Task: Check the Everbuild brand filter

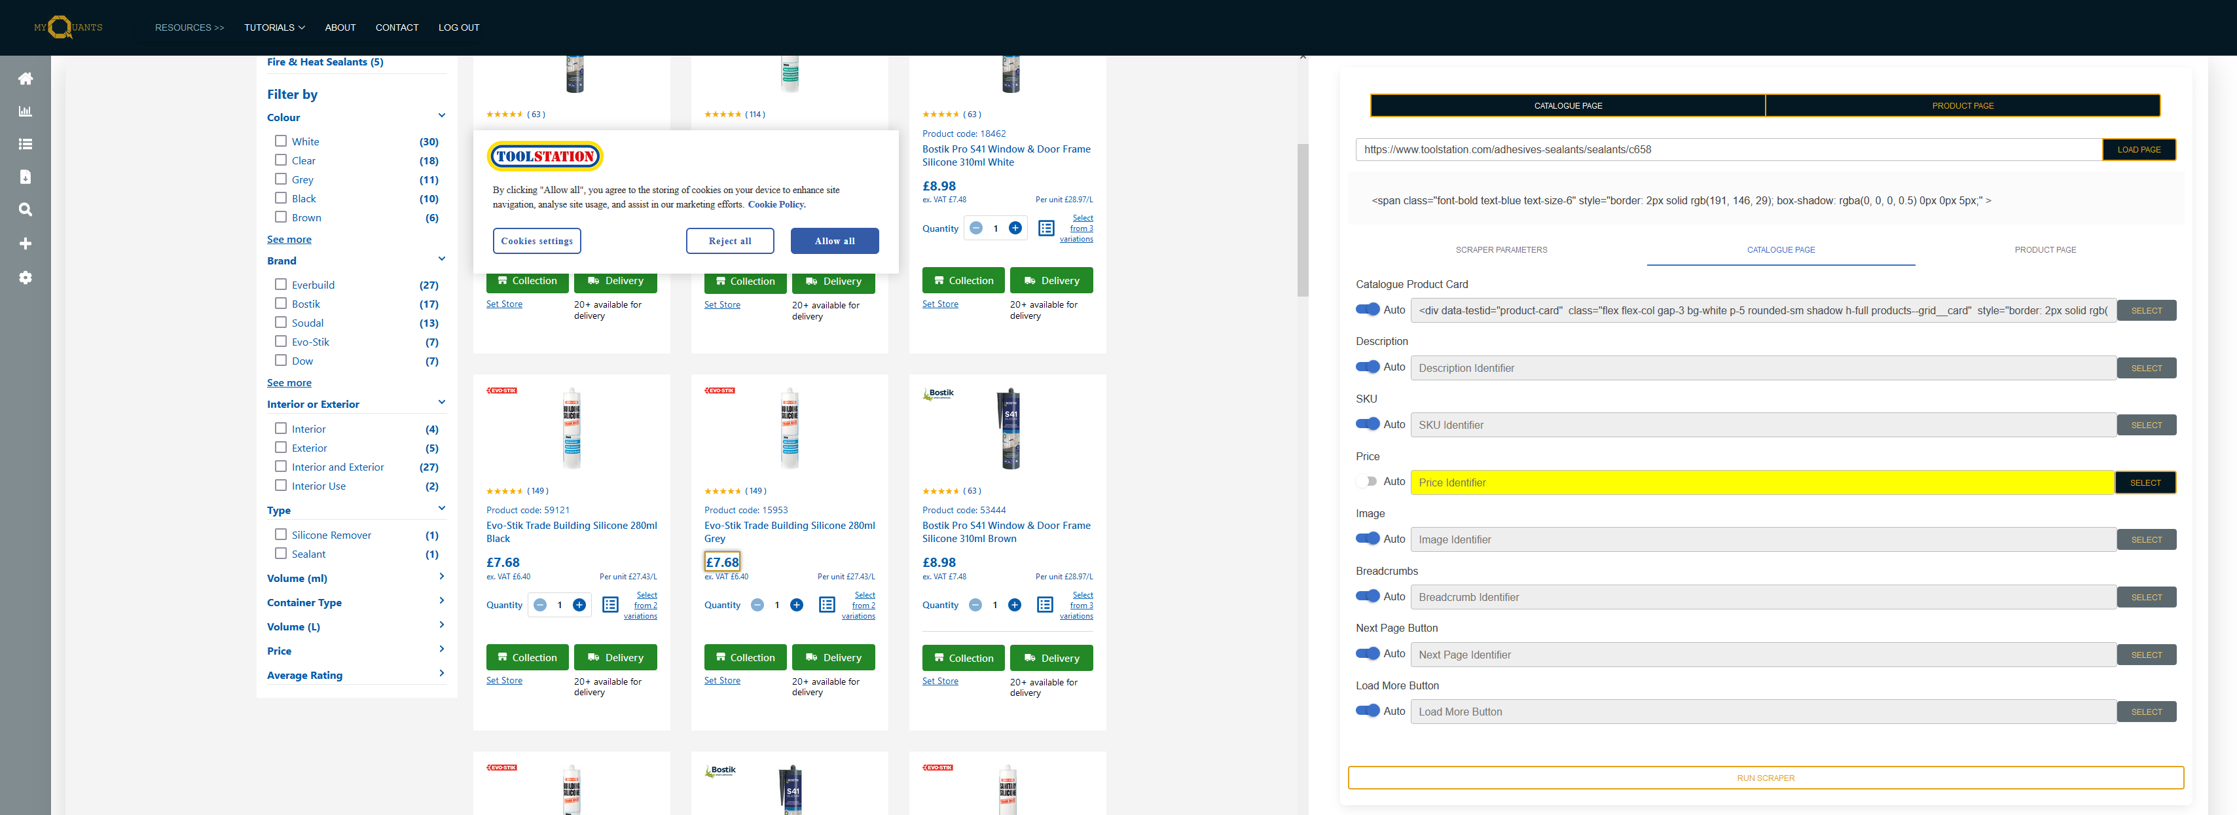Action: (280, 284)
